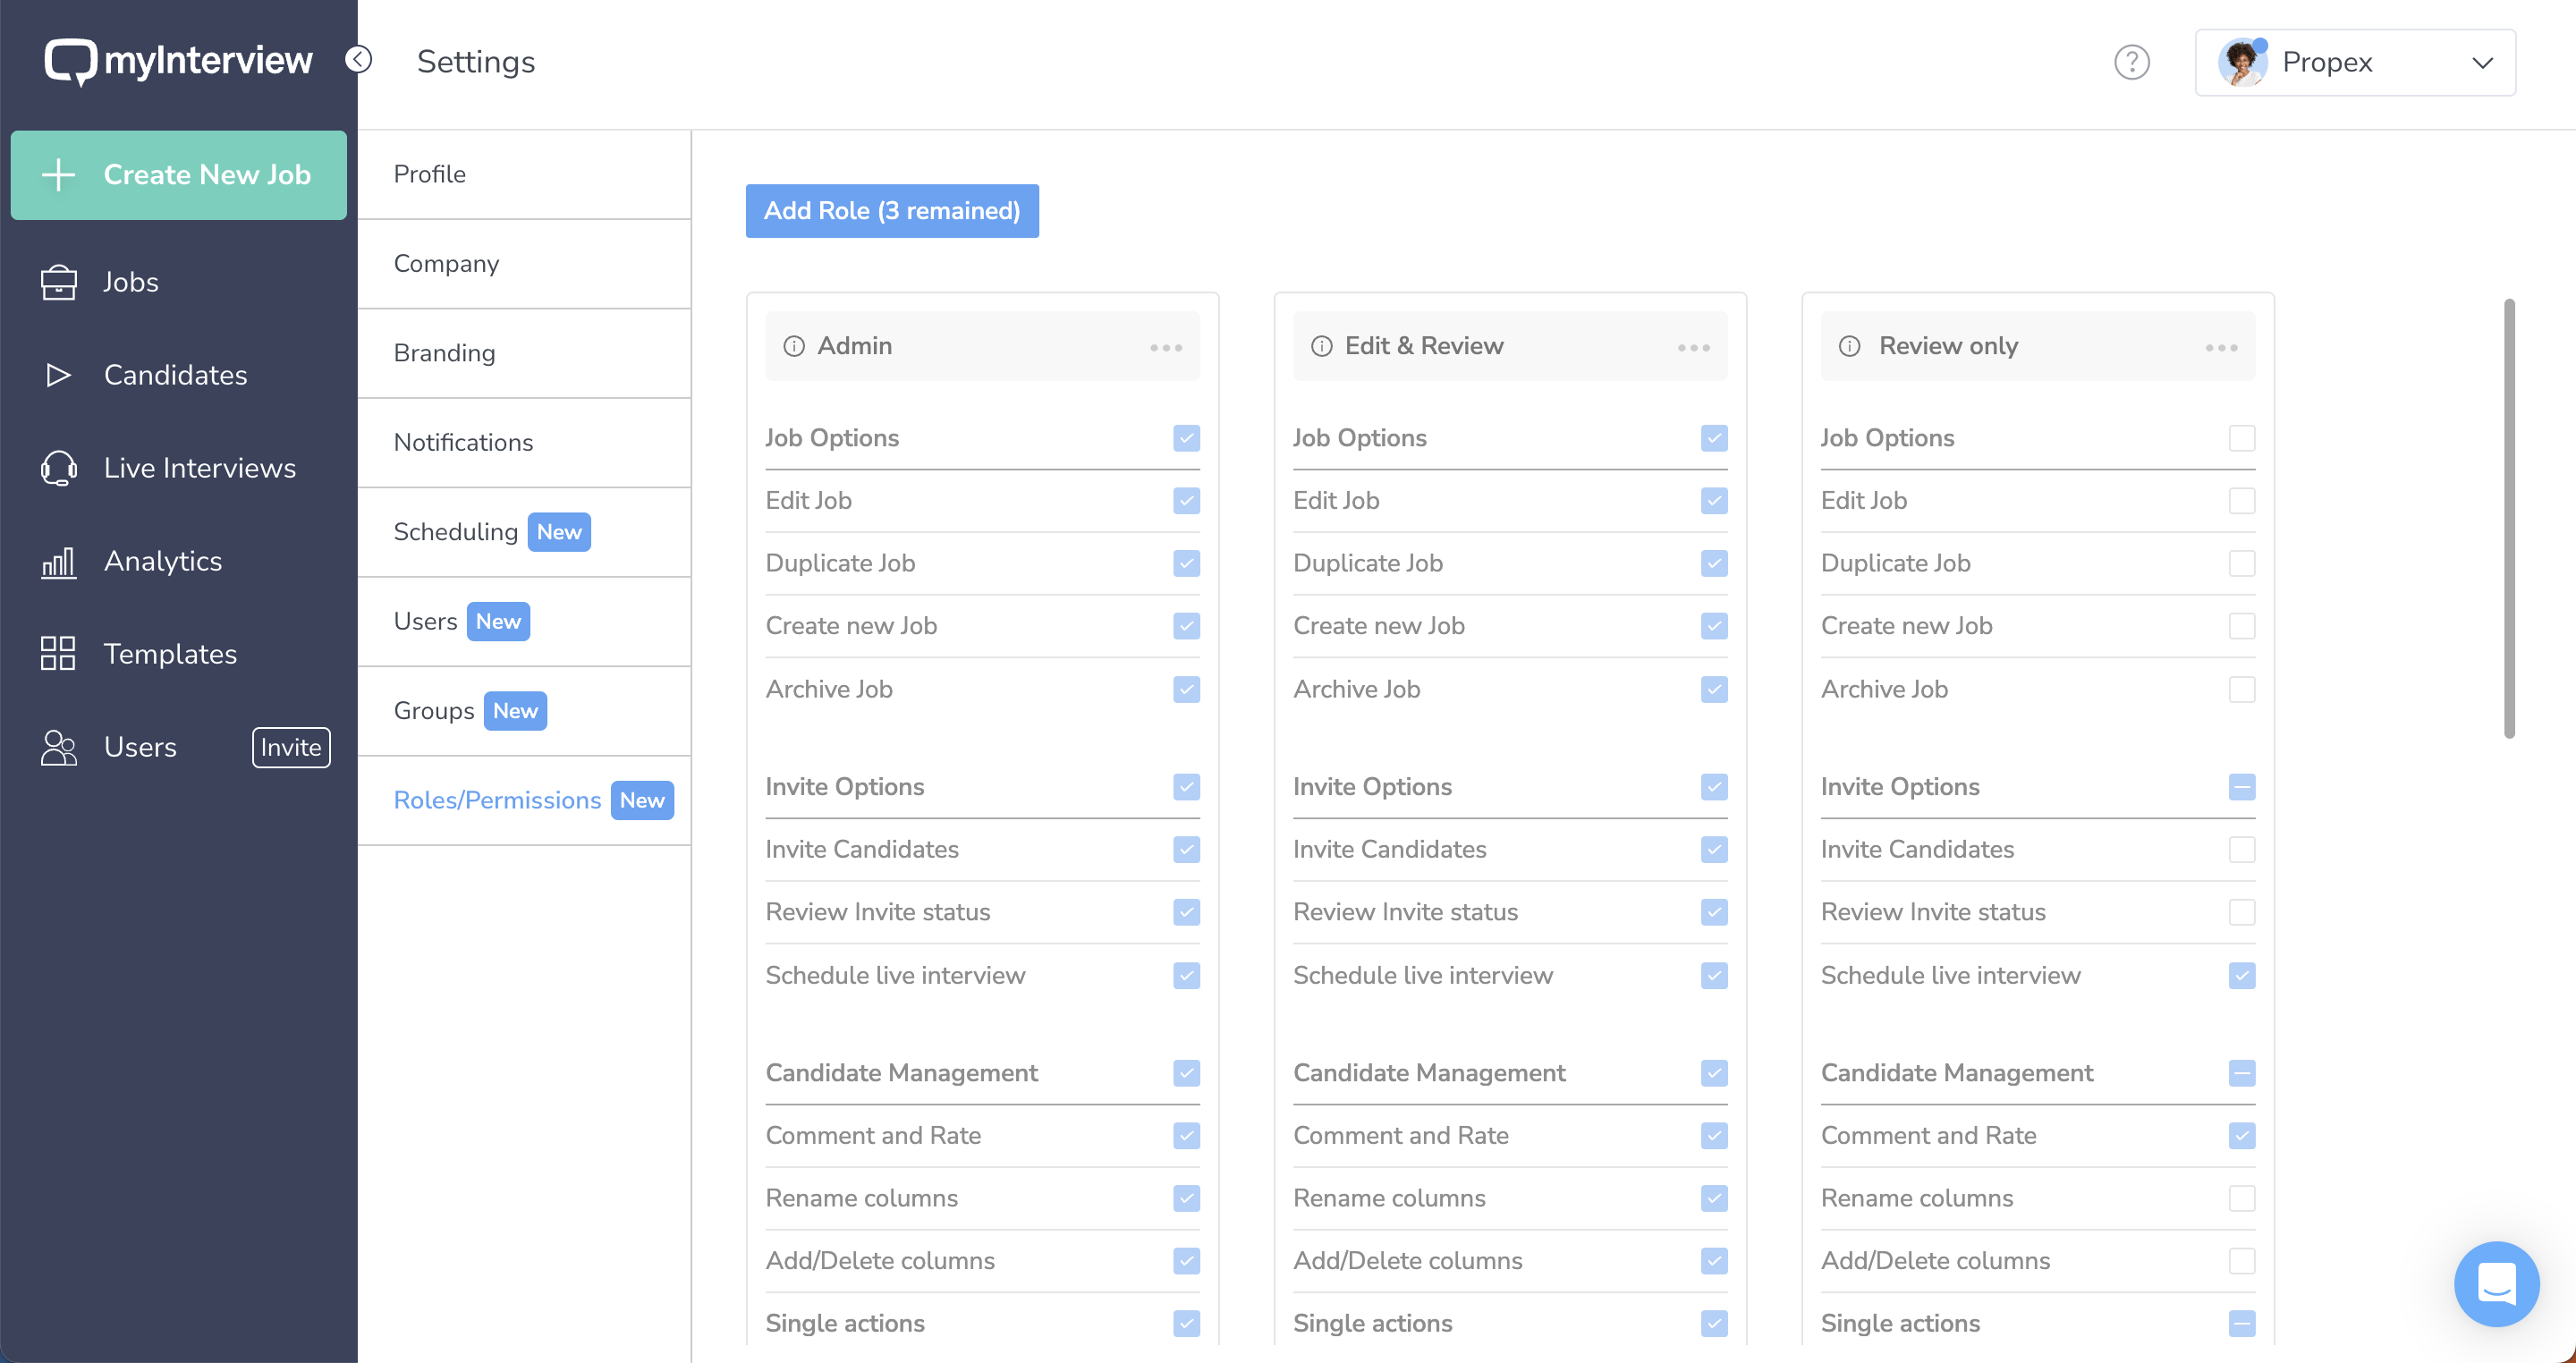Click the Add Role button
Viewport: 2576px width, 1363px height.
tap(891, 211)
